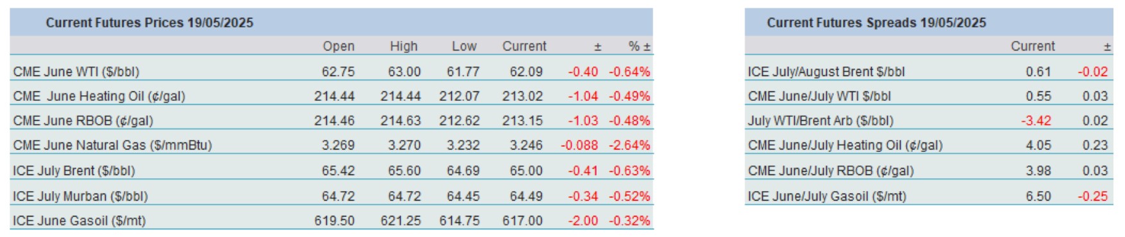The width and height of the screenshot is (1125, 237).
Task: Select the CME June RBOB (¢/gal) label
Action: (83, 121)
